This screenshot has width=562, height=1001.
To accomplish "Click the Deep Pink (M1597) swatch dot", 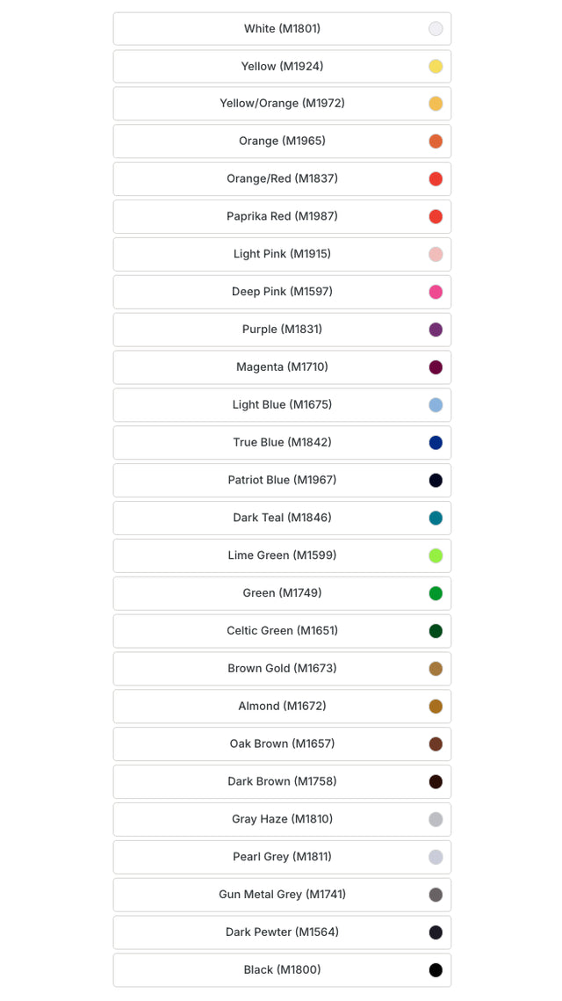I will [x=436, y=292].
